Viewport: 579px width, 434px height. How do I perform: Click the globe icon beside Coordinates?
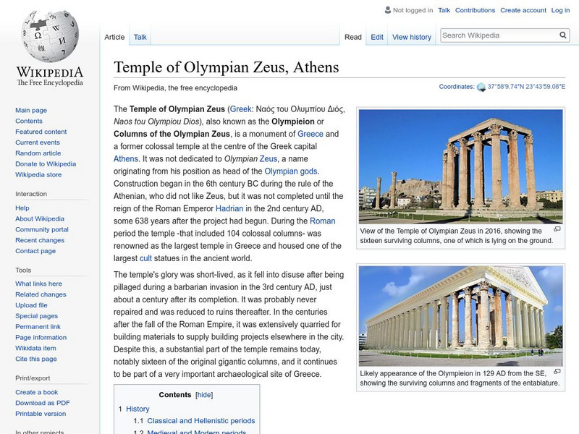(481, 88)
